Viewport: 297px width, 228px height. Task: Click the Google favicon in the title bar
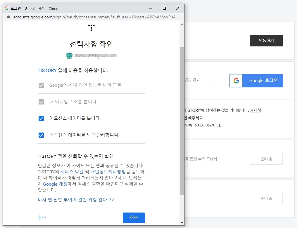(x=7, y=8)
